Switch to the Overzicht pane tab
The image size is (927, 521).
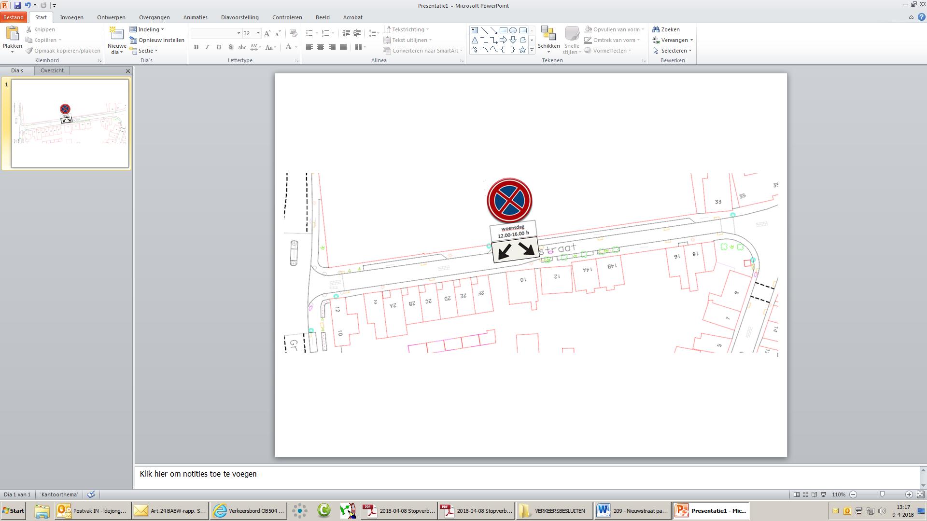tap(52, 70)
